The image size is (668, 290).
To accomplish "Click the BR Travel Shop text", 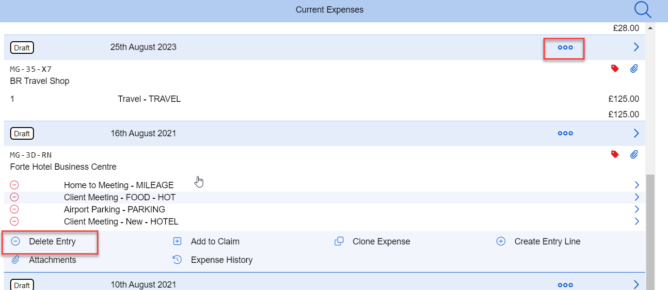I will click(x=40, y=81).
